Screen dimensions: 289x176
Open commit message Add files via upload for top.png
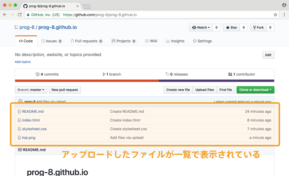pos(127,137)
